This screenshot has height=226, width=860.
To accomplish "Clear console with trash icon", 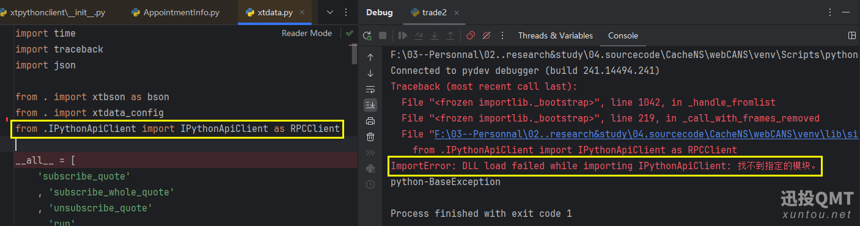I will point(370,137).
